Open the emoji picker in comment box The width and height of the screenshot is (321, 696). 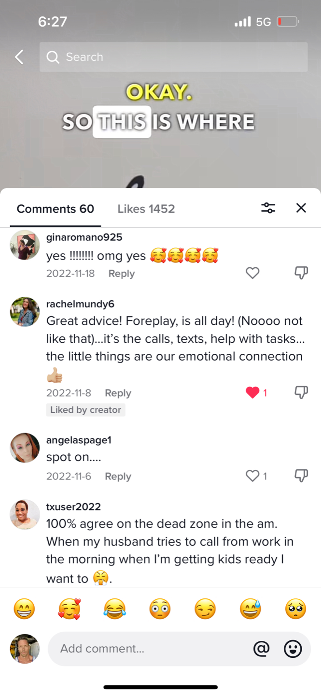click(x=293, y=649)
